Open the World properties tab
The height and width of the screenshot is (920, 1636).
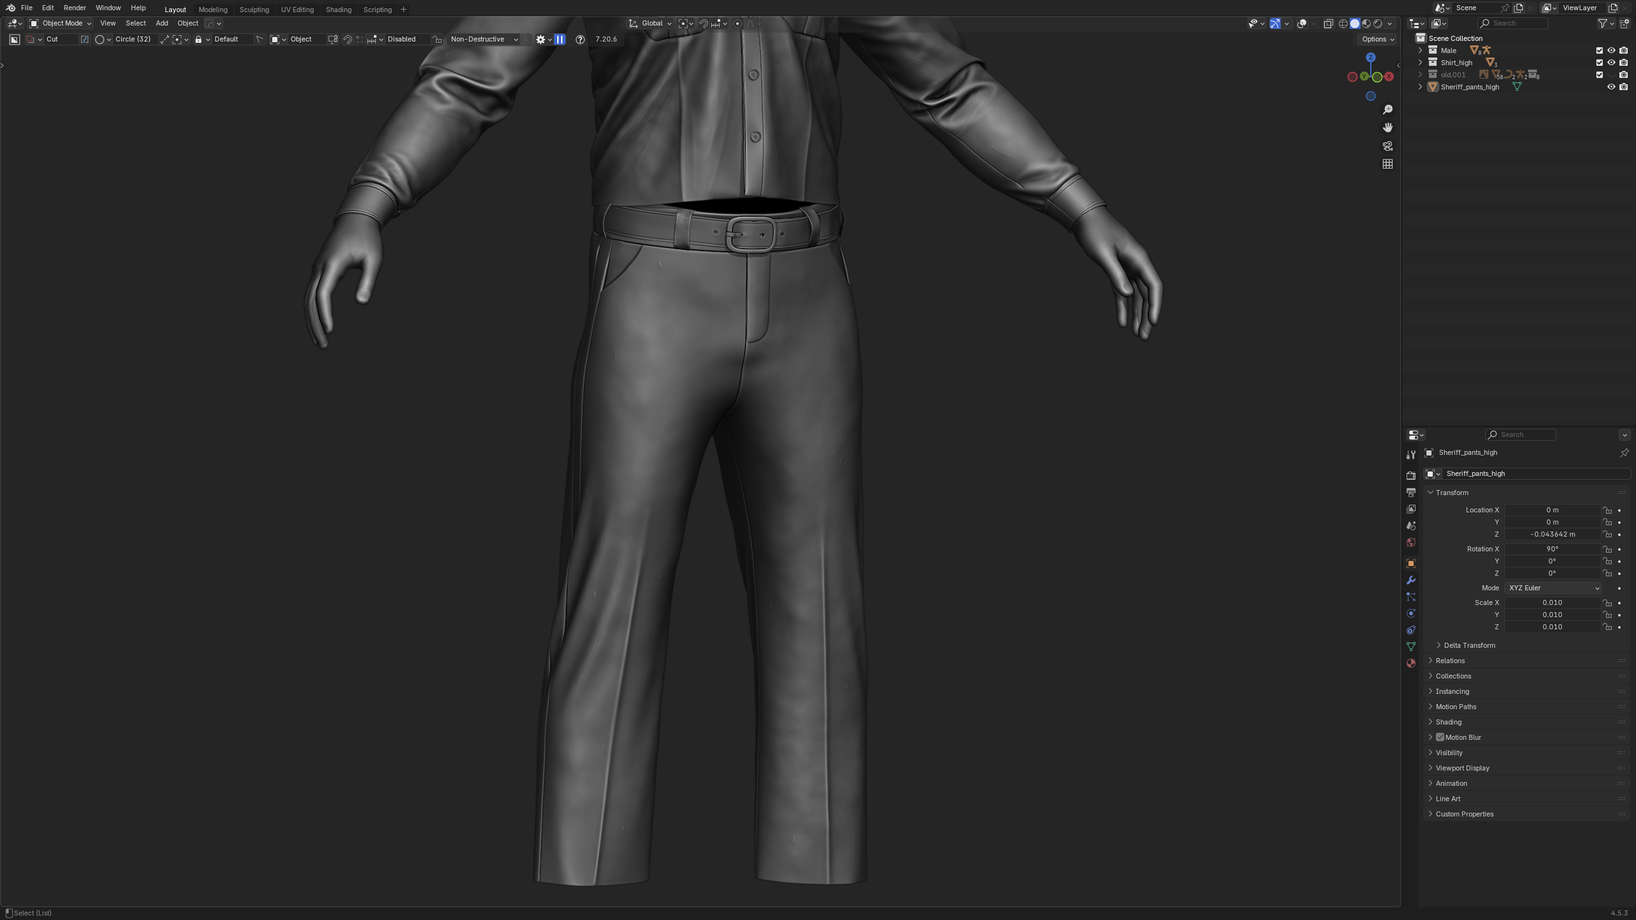coord(1410,542)
